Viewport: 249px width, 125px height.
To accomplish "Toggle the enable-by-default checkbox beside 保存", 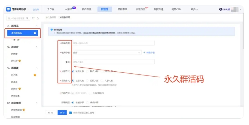I will [71, 113].
